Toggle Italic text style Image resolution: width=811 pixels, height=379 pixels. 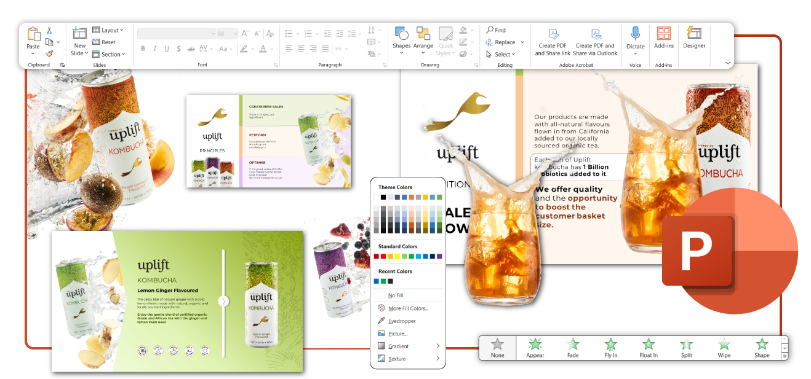point(156,49)
